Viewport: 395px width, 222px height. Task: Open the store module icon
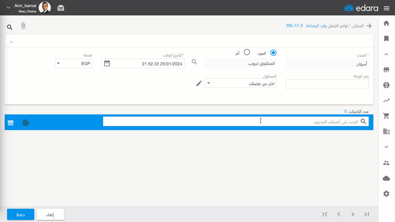pyautogui.click(x=386, y=70)
